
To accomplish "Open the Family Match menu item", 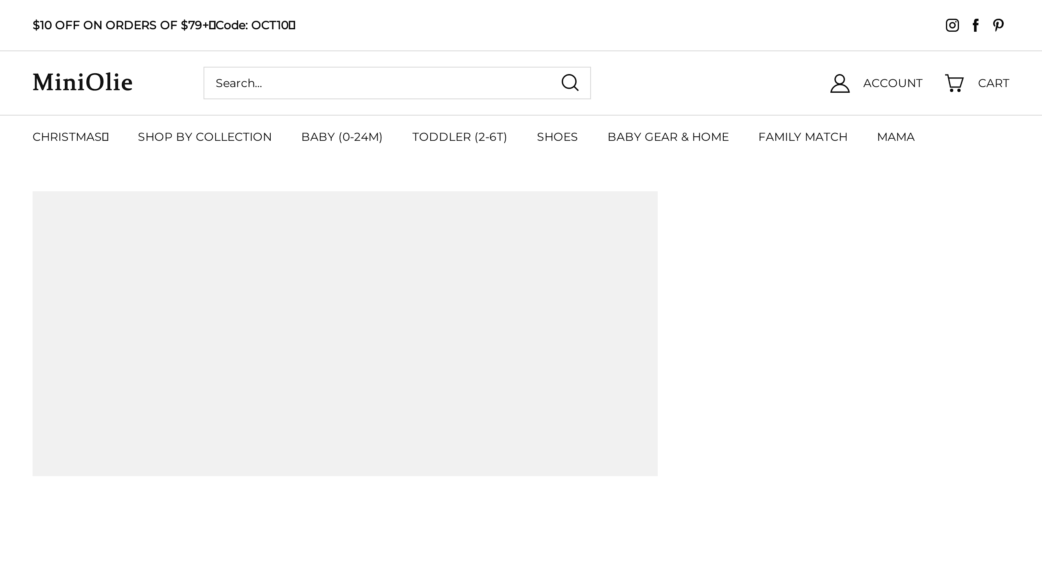I will click(803, 137).
